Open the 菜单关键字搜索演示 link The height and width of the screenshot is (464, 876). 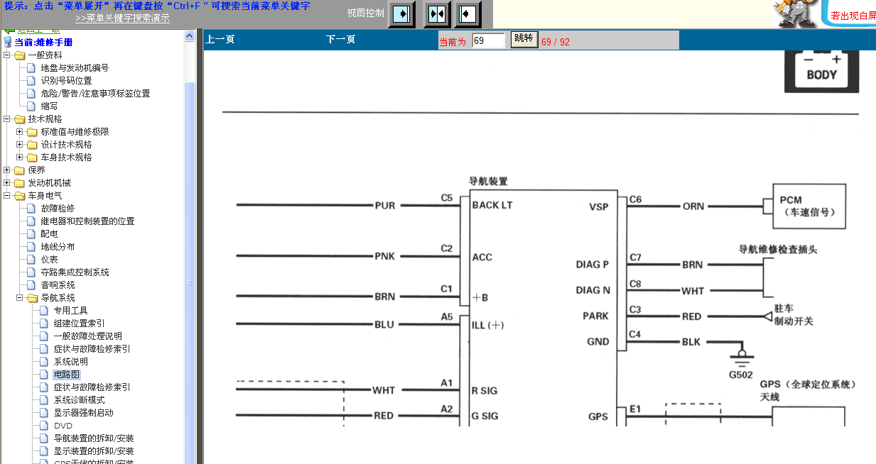point(122,18)
